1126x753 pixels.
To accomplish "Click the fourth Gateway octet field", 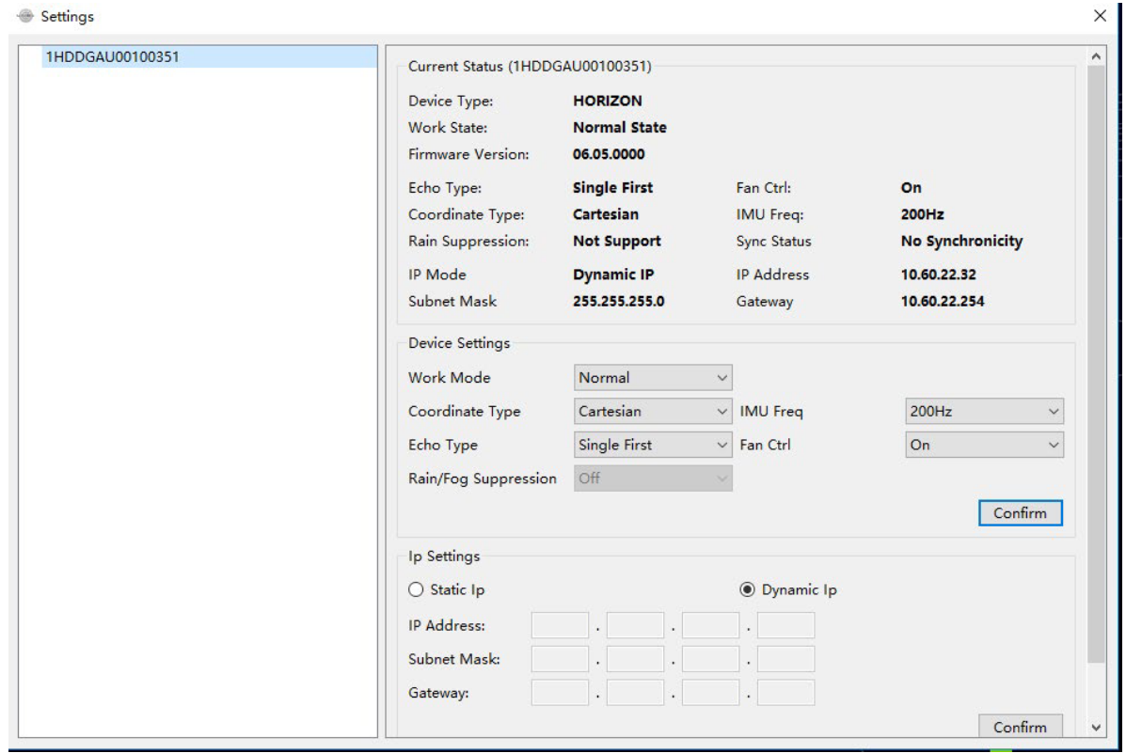I will point(785,693).
